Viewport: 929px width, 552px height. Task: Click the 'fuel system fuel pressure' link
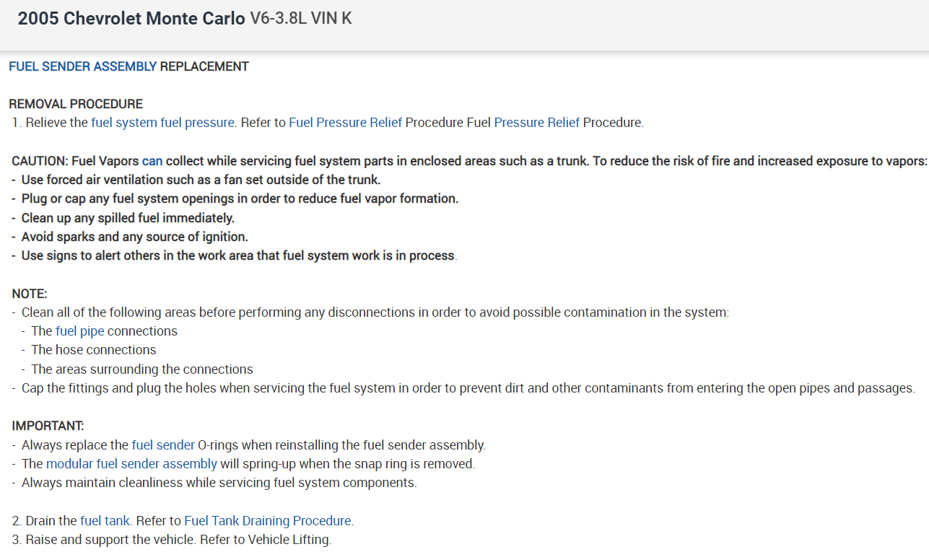(163, 123)
